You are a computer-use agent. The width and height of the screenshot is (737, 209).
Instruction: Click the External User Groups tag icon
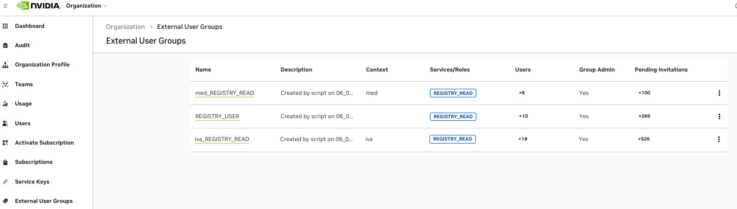6,201
